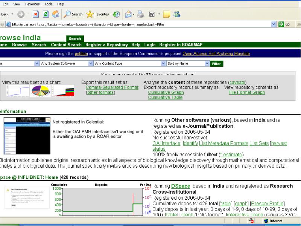
Task: Click Login in the green navigation bar
Action: (150, 44)
